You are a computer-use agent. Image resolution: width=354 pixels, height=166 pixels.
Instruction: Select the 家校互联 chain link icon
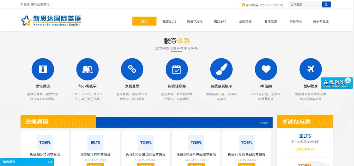(x=132, y=69)
